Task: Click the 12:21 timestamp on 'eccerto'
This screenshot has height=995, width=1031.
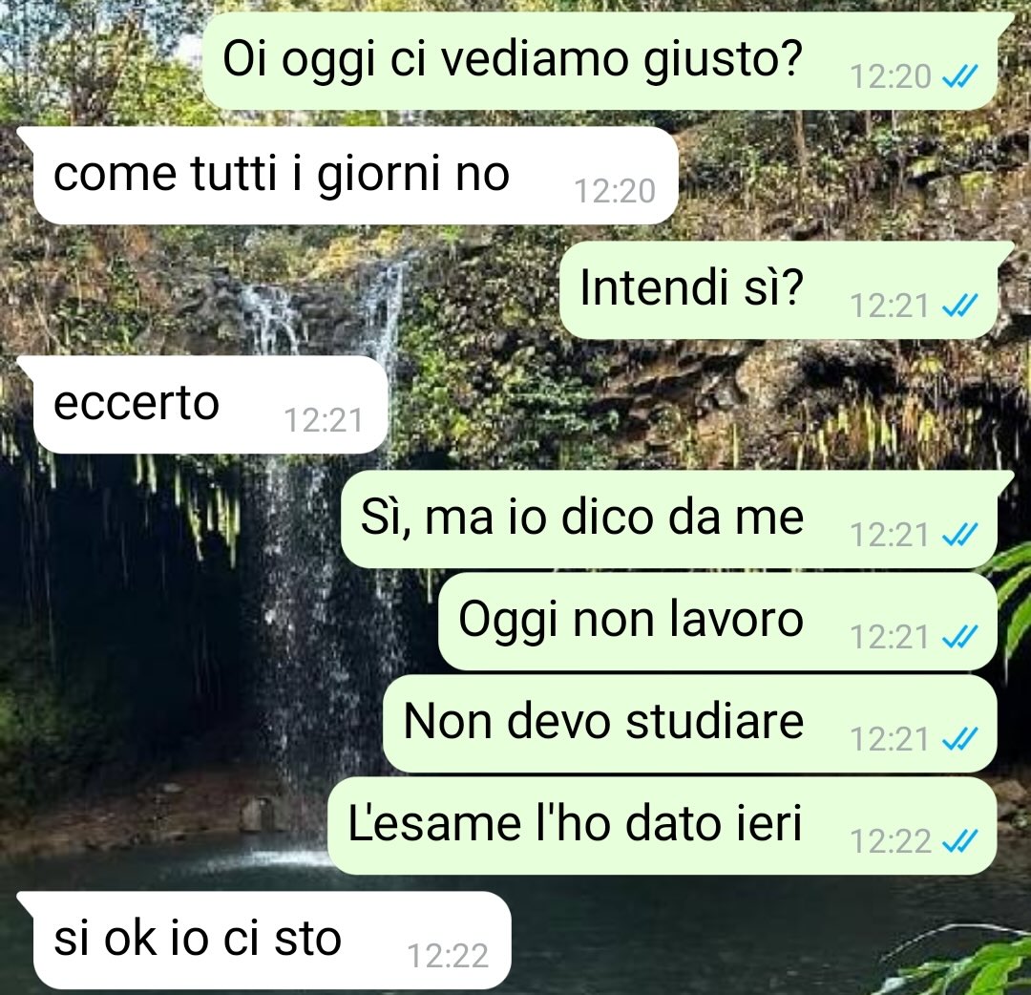Action: tap(324, 420)
